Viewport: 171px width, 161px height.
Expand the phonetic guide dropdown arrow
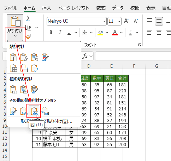[x=137, y=33]
